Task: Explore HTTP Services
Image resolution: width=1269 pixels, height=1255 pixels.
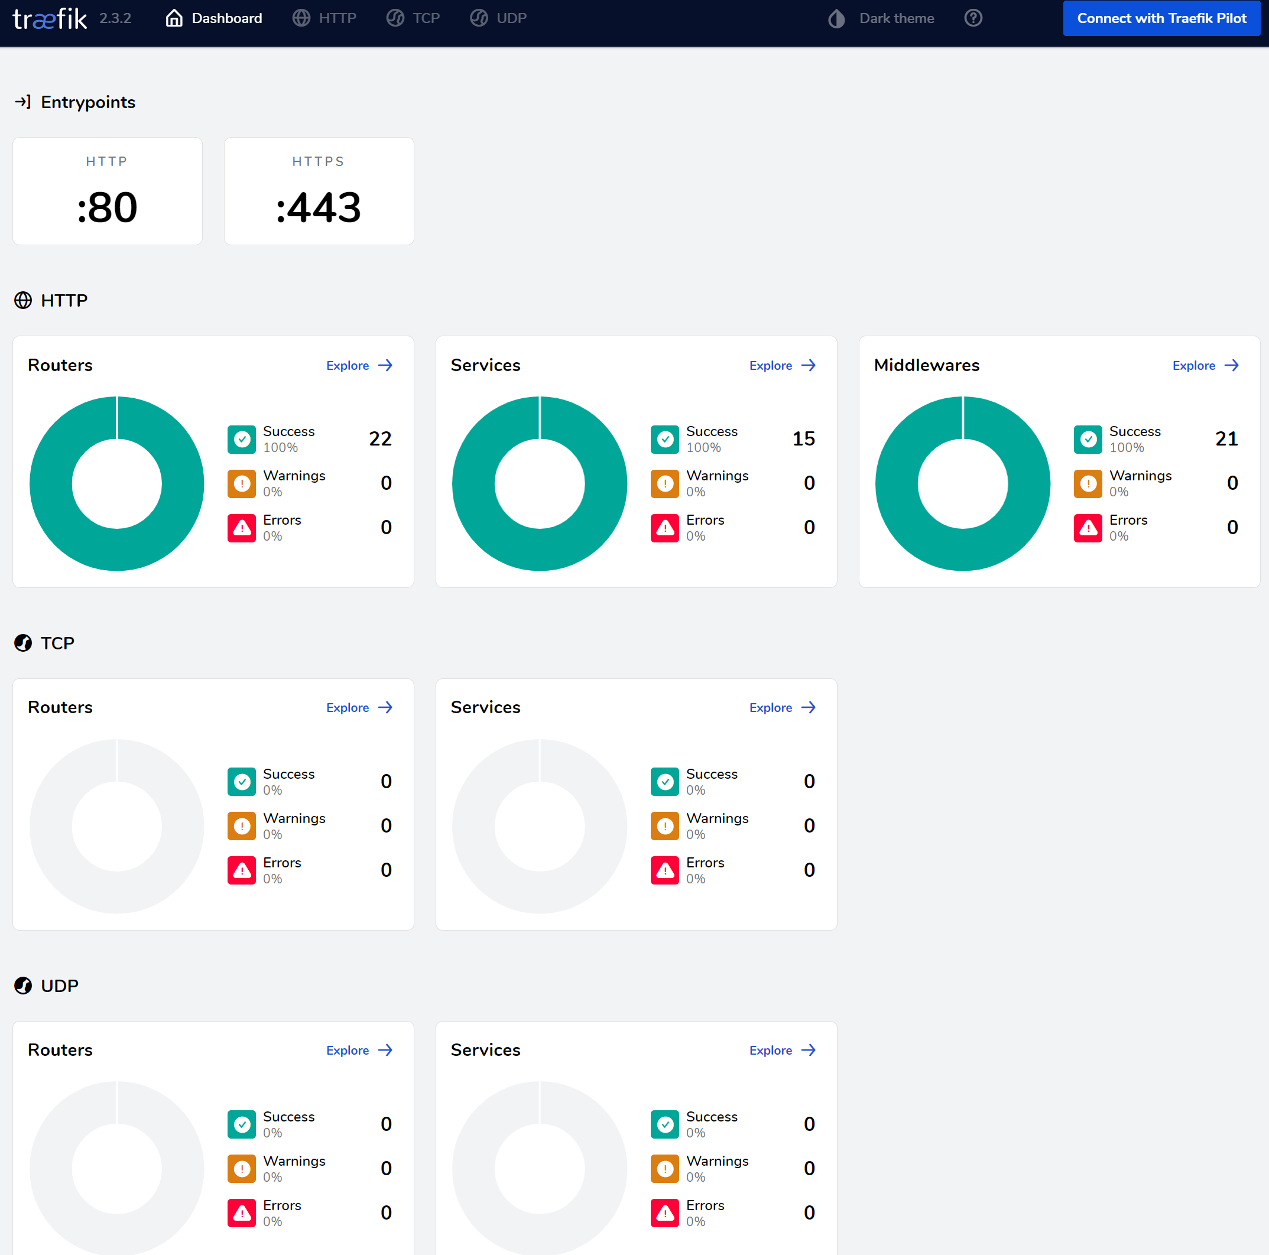Action: 783,366
